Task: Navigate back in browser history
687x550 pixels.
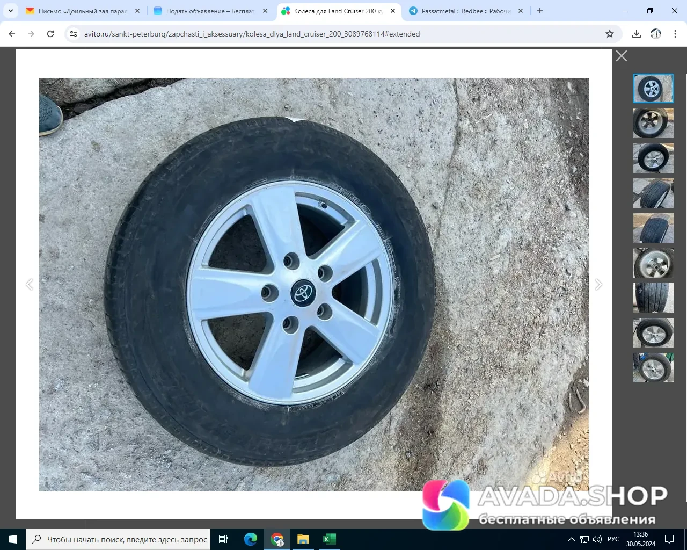Action: tap(12, 34)
